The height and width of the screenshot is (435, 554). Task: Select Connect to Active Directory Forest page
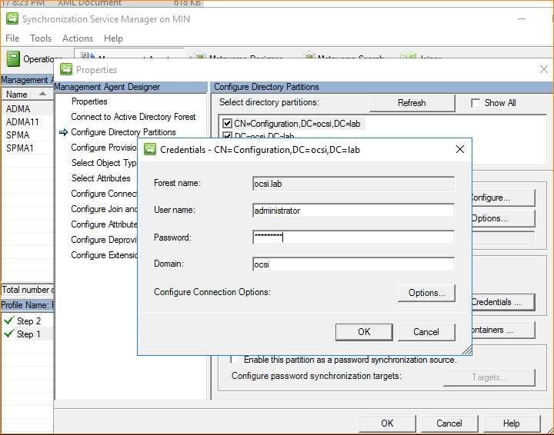tap(133, 117)
